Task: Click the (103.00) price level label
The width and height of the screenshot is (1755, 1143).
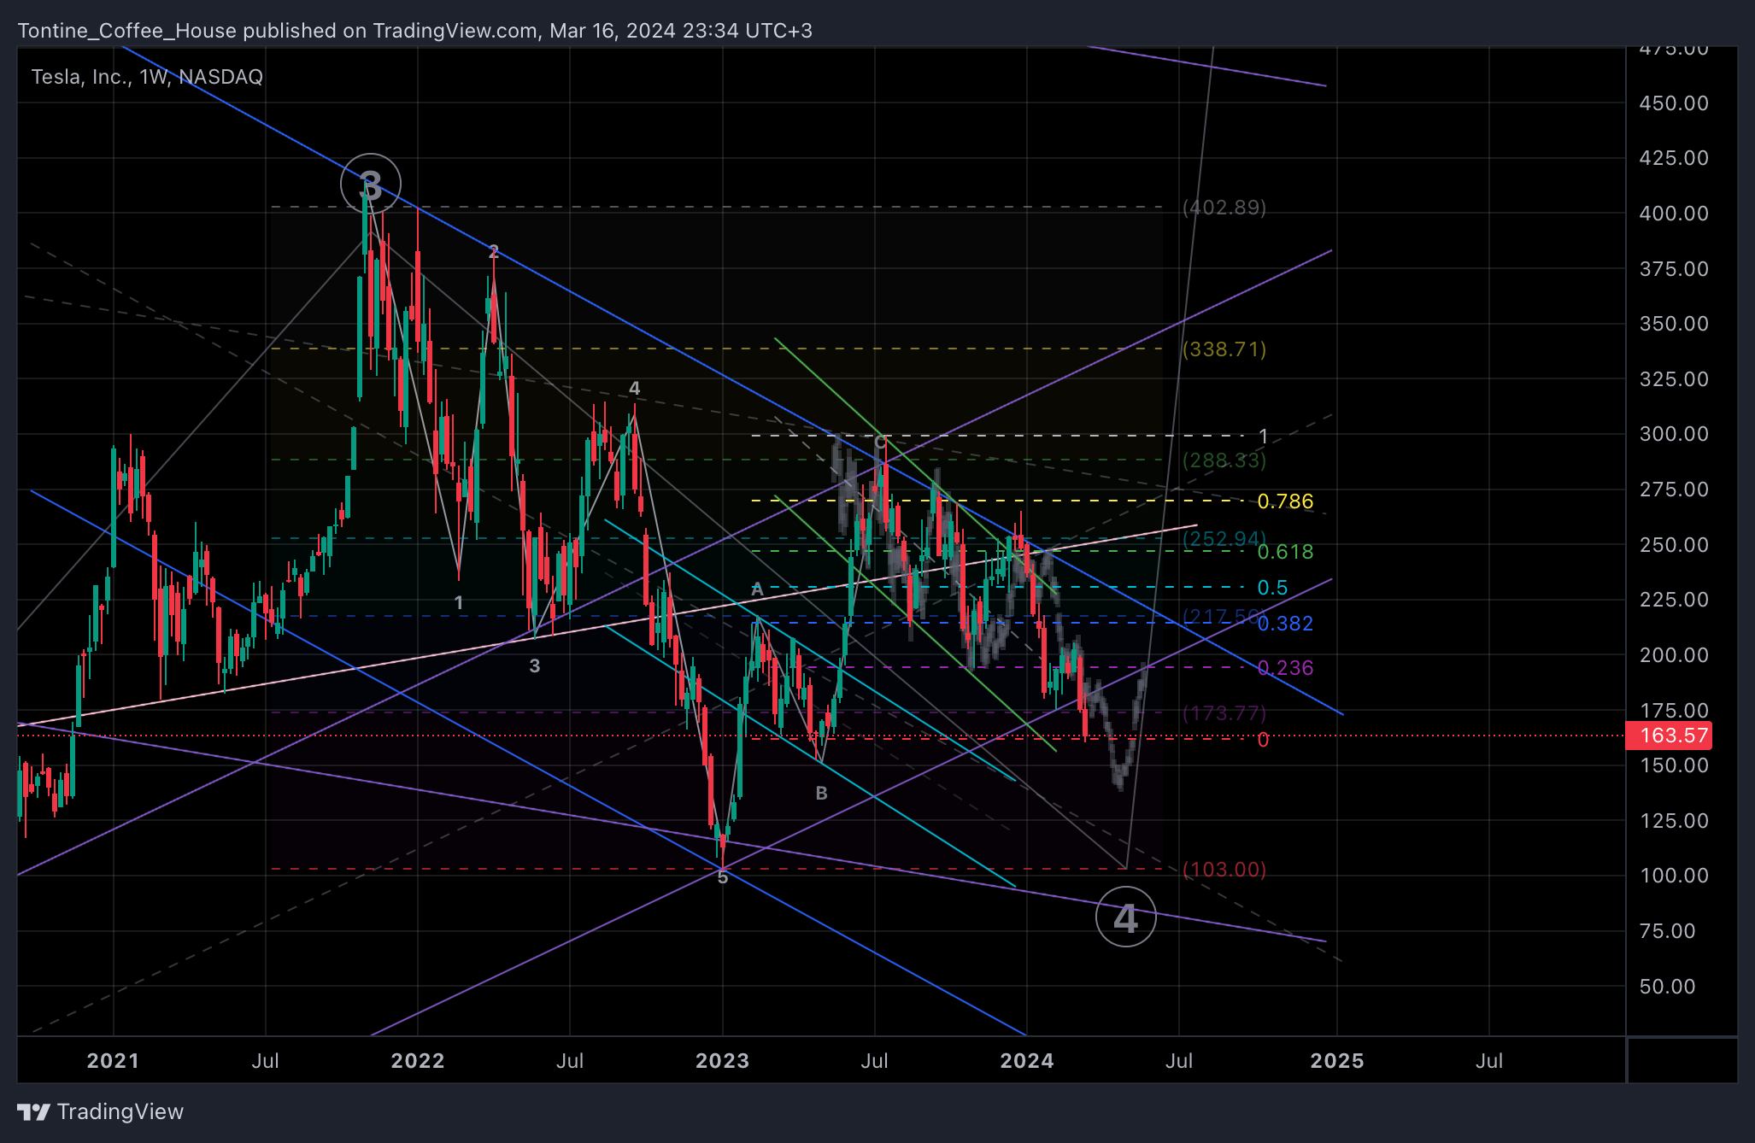Action: (1224, 870)
